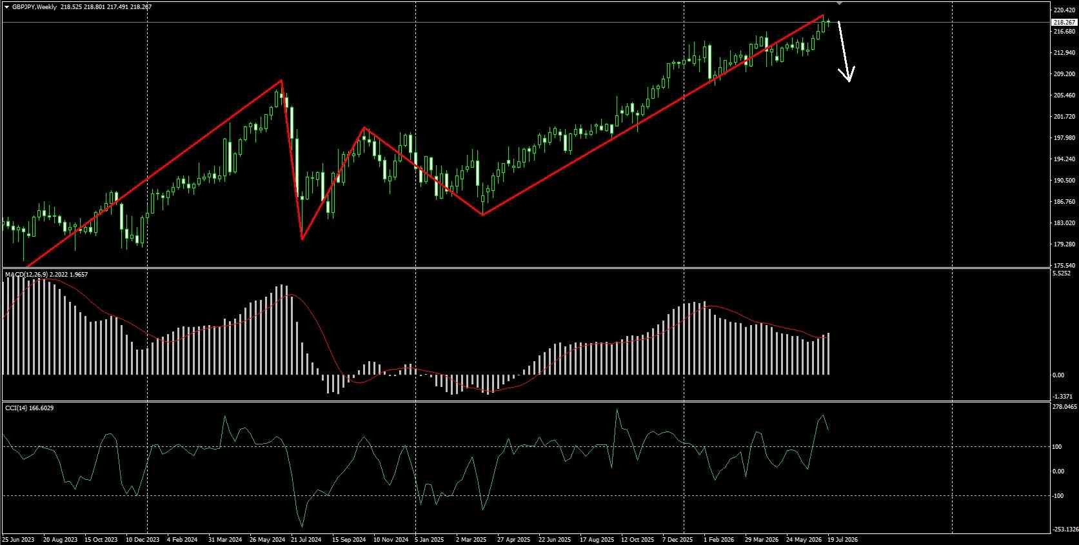The image size is (1079, 545).
Task: Click the -1.3371 MACD scale value
Action: point(1063,397)
